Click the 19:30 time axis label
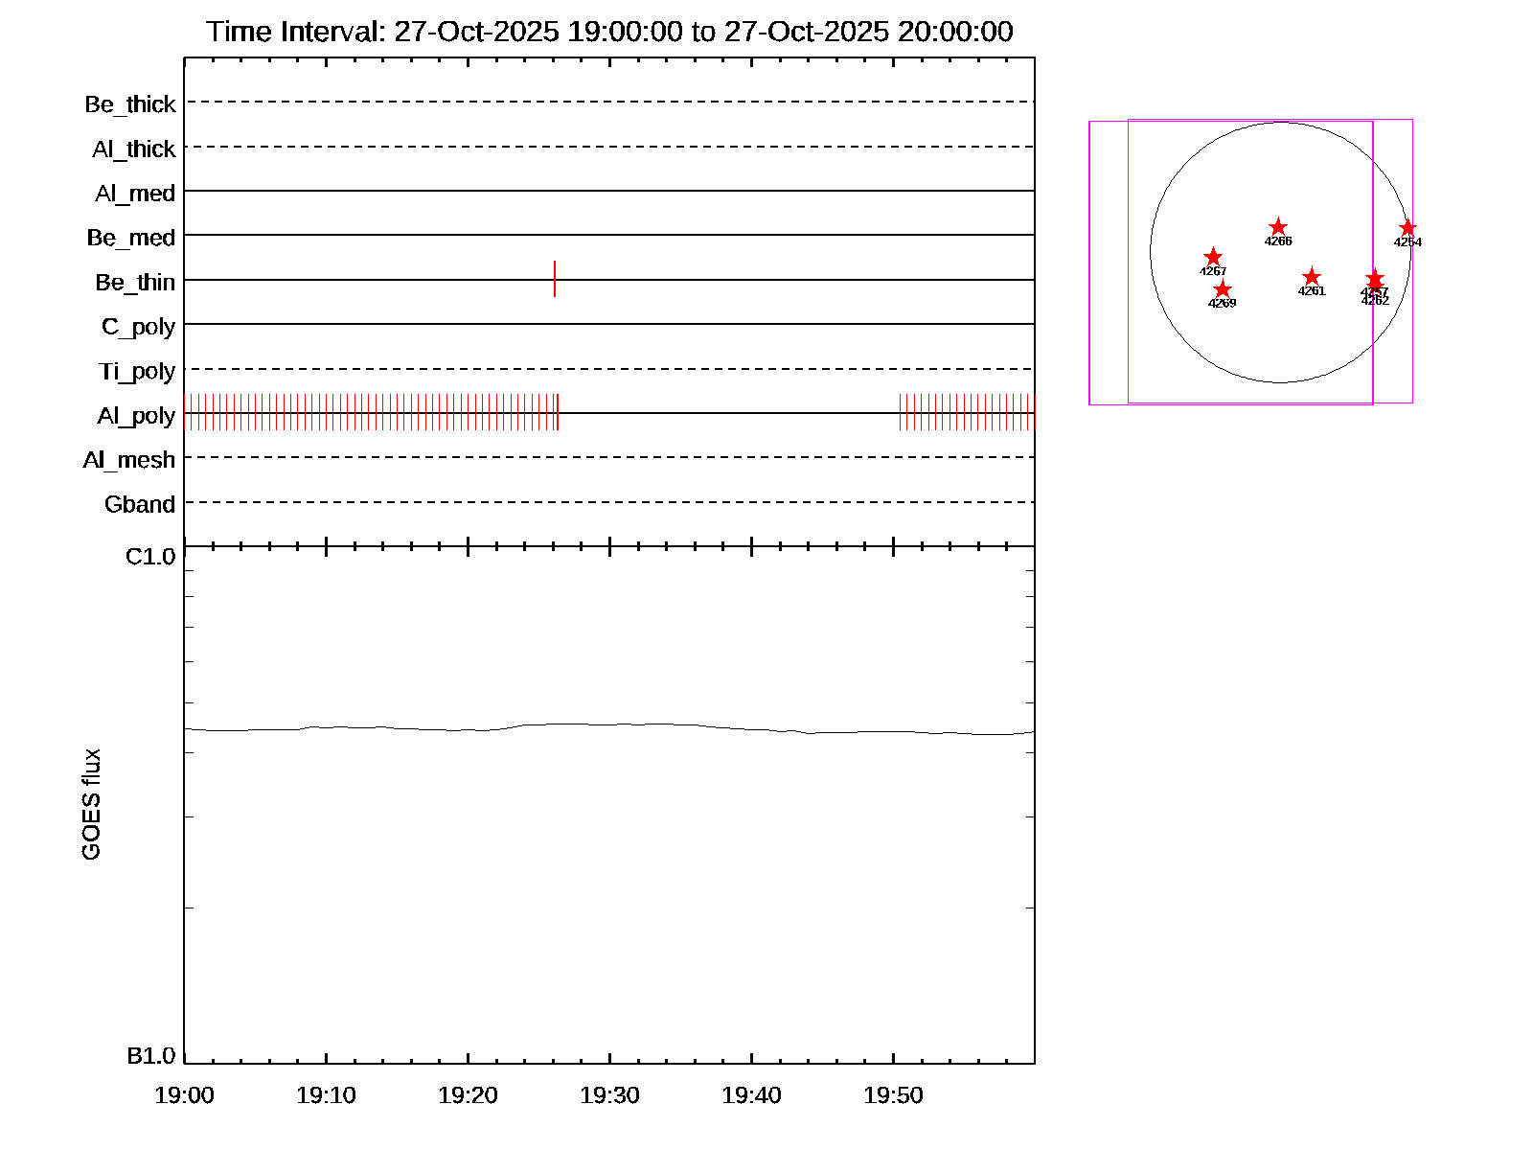 (x=609, y=1095)
